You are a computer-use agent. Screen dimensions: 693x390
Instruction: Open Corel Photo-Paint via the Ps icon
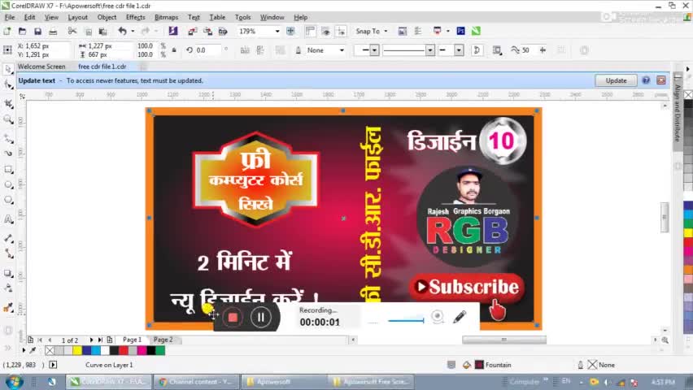pyautogui.click(x=460, y=31)
